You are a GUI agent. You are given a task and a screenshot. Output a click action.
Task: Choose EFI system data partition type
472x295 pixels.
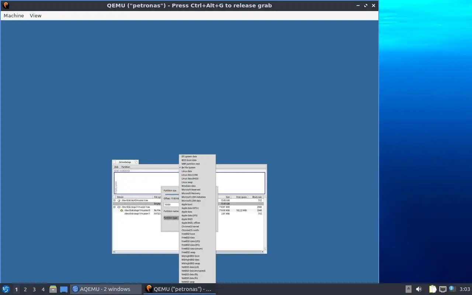(197, 156)
